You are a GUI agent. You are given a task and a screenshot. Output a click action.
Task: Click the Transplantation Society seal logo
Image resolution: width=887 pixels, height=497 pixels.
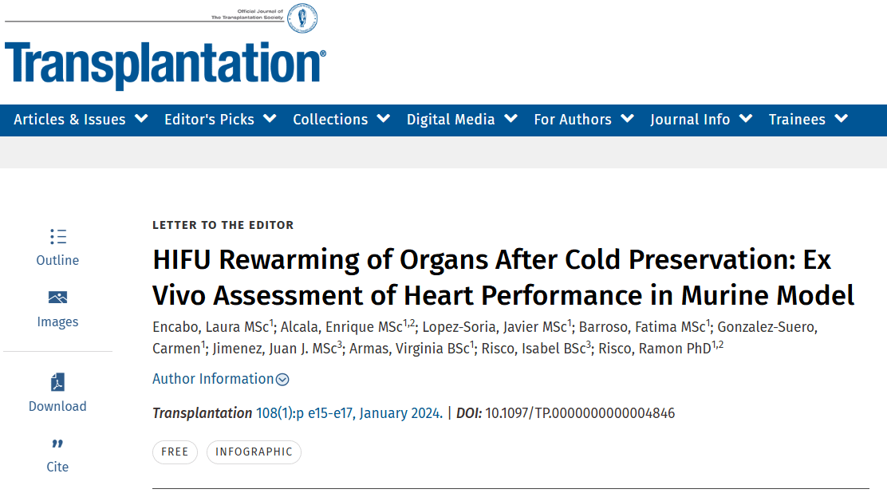(302, 18)
